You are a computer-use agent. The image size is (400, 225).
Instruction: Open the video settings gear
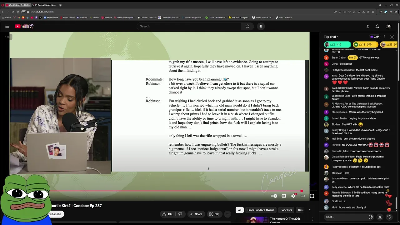(293, 196)
